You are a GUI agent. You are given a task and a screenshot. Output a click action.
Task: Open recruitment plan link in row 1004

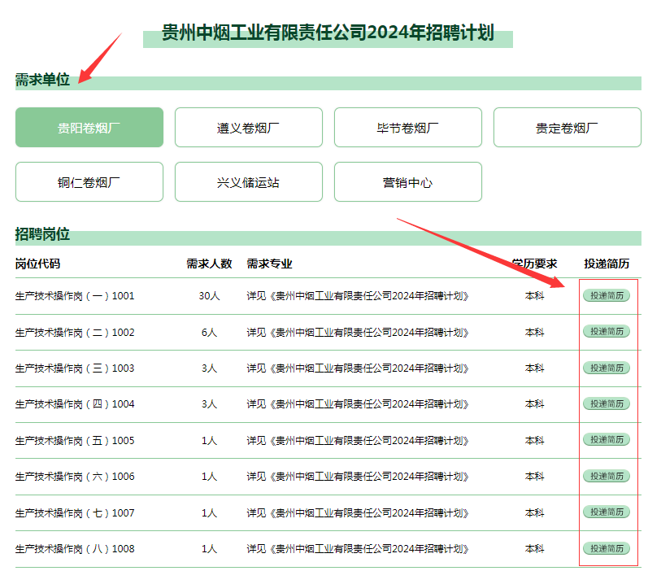[x=358, y=404]
